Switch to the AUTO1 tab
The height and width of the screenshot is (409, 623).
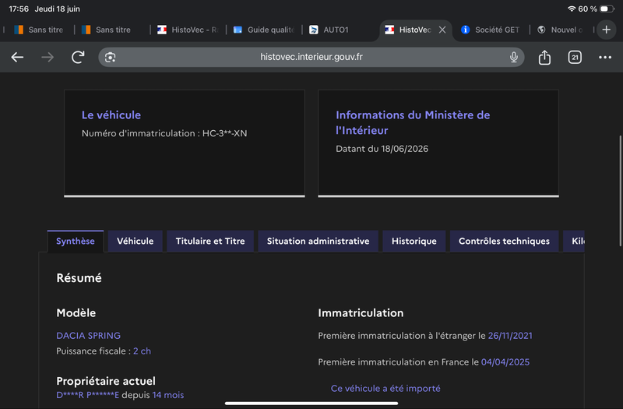[x=329, y=30]
